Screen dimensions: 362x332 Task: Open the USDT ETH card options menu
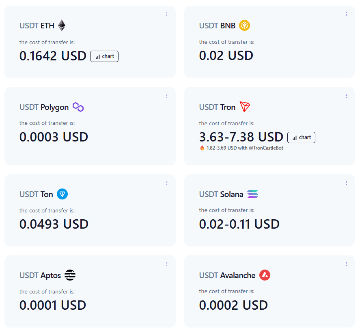(167, 14)
